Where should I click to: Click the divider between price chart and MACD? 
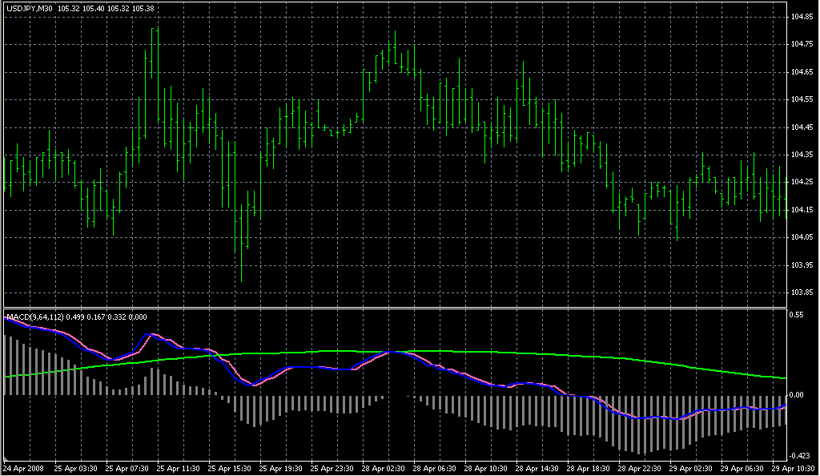(392, 308)
